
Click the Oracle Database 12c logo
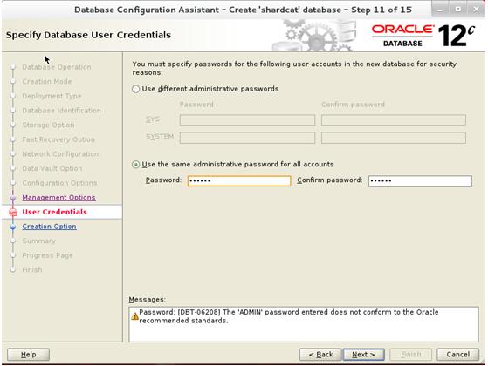(x=423, y=36)
